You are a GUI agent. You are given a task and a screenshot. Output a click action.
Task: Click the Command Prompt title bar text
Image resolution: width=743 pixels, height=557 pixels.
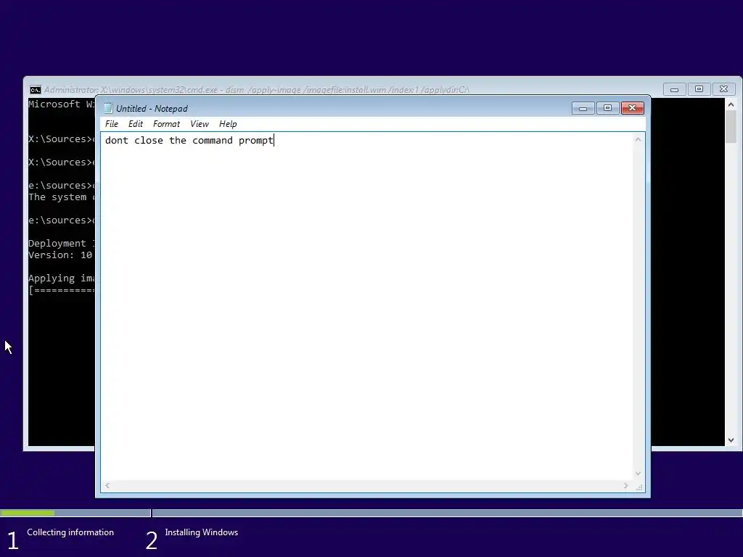pos(256,89)
